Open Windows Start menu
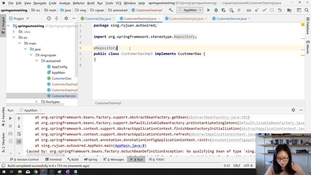The width and height of the screenshot is (311, 175). [3, 172]
